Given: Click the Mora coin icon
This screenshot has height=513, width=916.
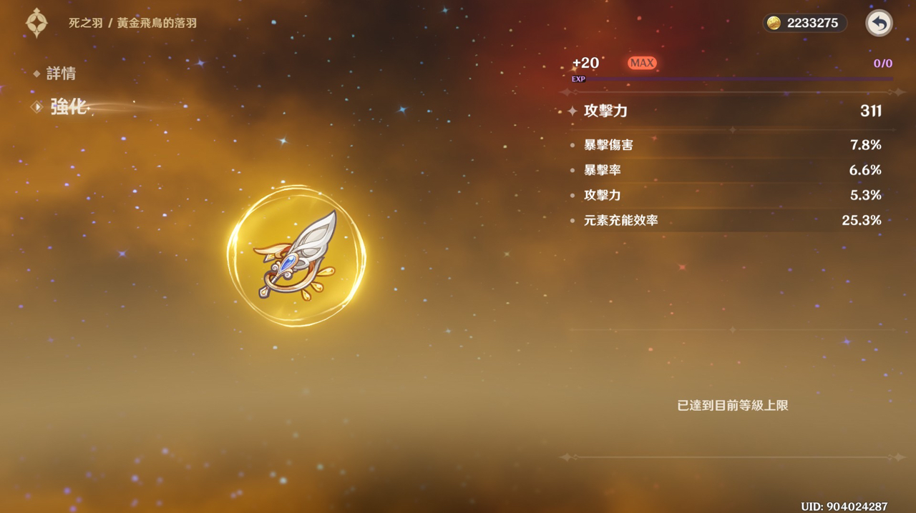Looking at the screenshot, I should tap(774, 23).
